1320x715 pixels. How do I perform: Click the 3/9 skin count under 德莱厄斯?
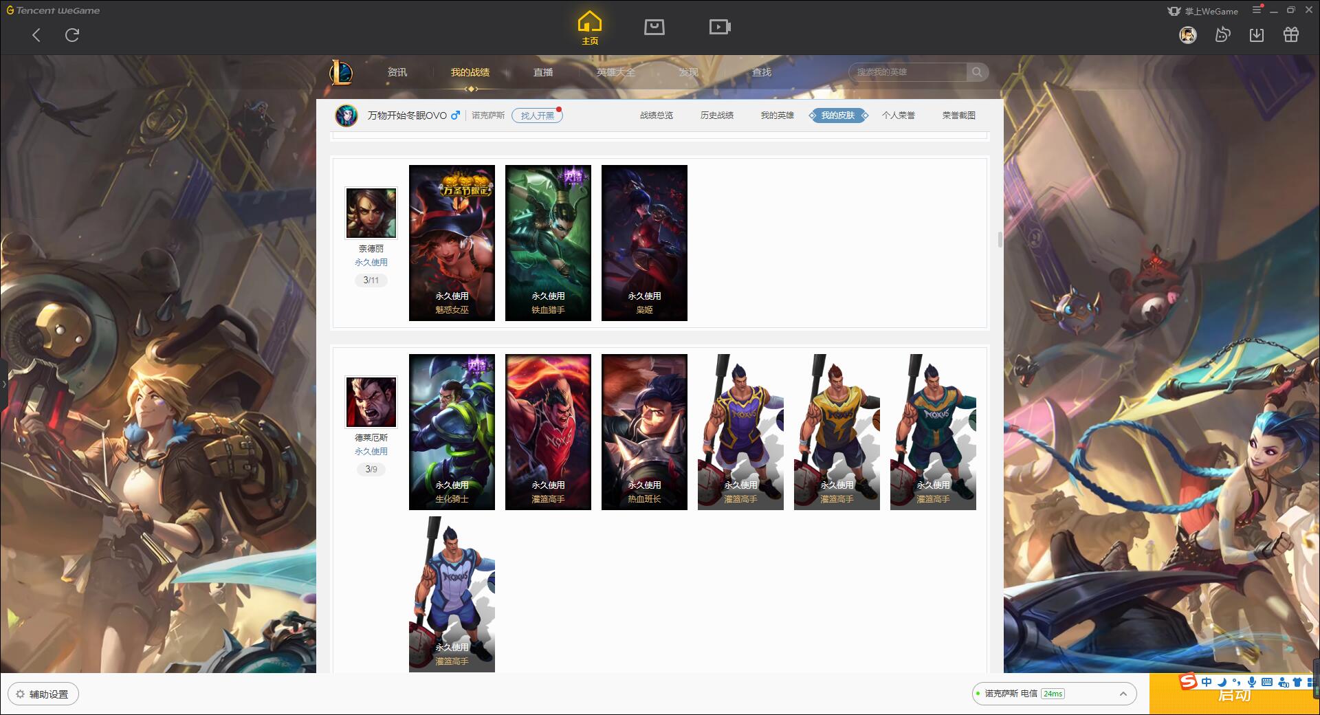pos(371,470)
